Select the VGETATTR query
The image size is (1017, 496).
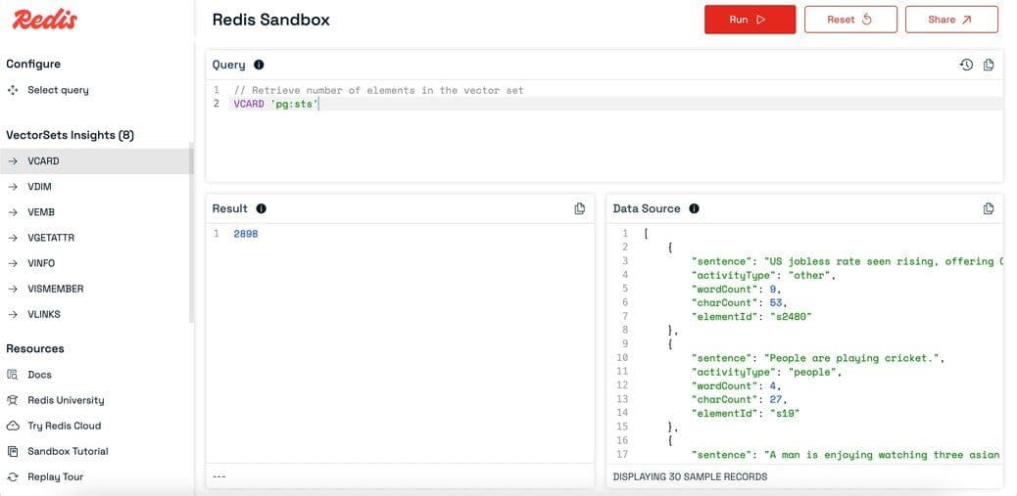click(51, 238)
